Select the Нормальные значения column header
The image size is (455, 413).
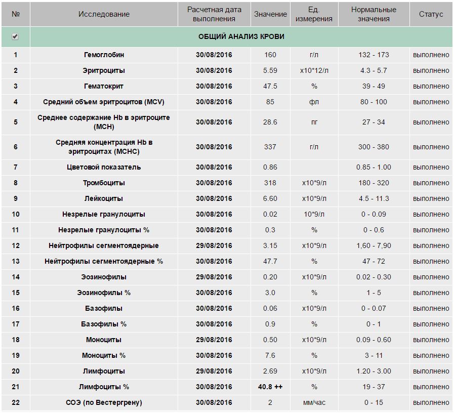(x=374, y=14)
